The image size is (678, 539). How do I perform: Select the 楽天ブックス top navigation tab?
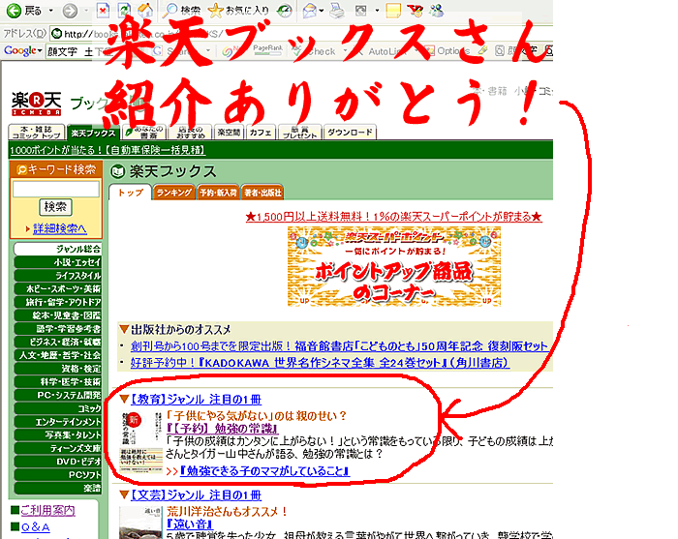[x=93, y=133]
